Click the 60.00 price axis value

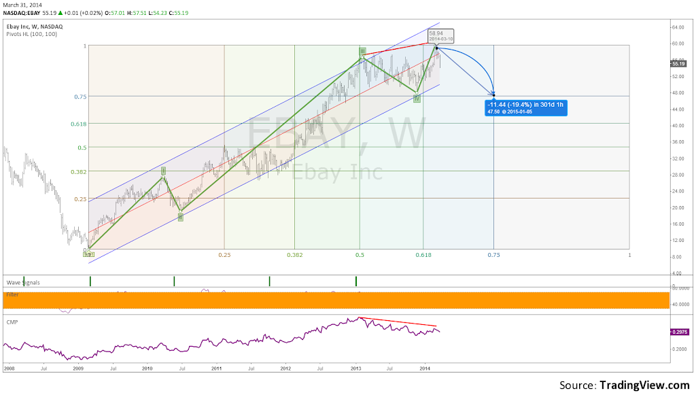point(678,44)
